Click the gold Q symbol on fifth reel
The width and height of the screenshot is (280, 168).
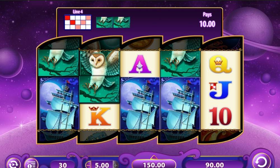coord(220,64)
